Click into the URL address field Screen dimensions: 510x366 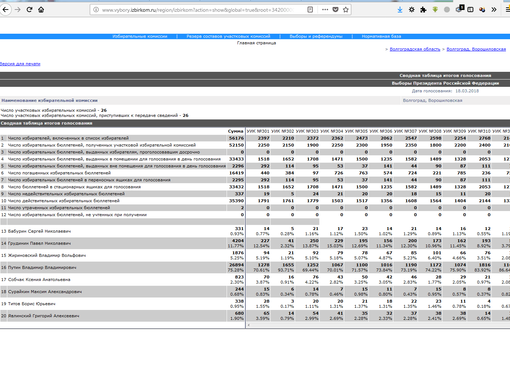(198, 10)
